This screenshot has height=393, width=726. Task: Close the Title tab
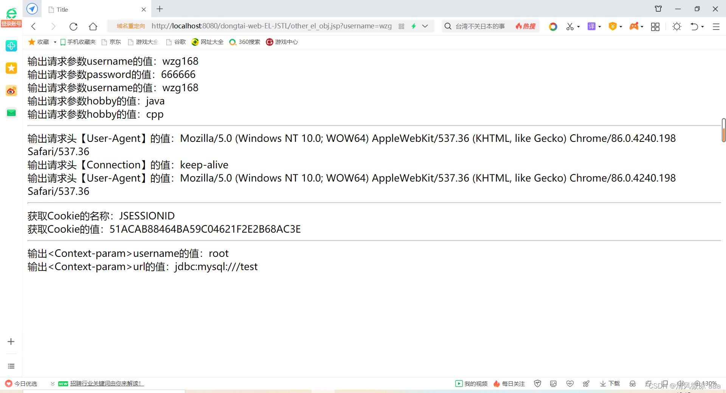tap(144, 9)
